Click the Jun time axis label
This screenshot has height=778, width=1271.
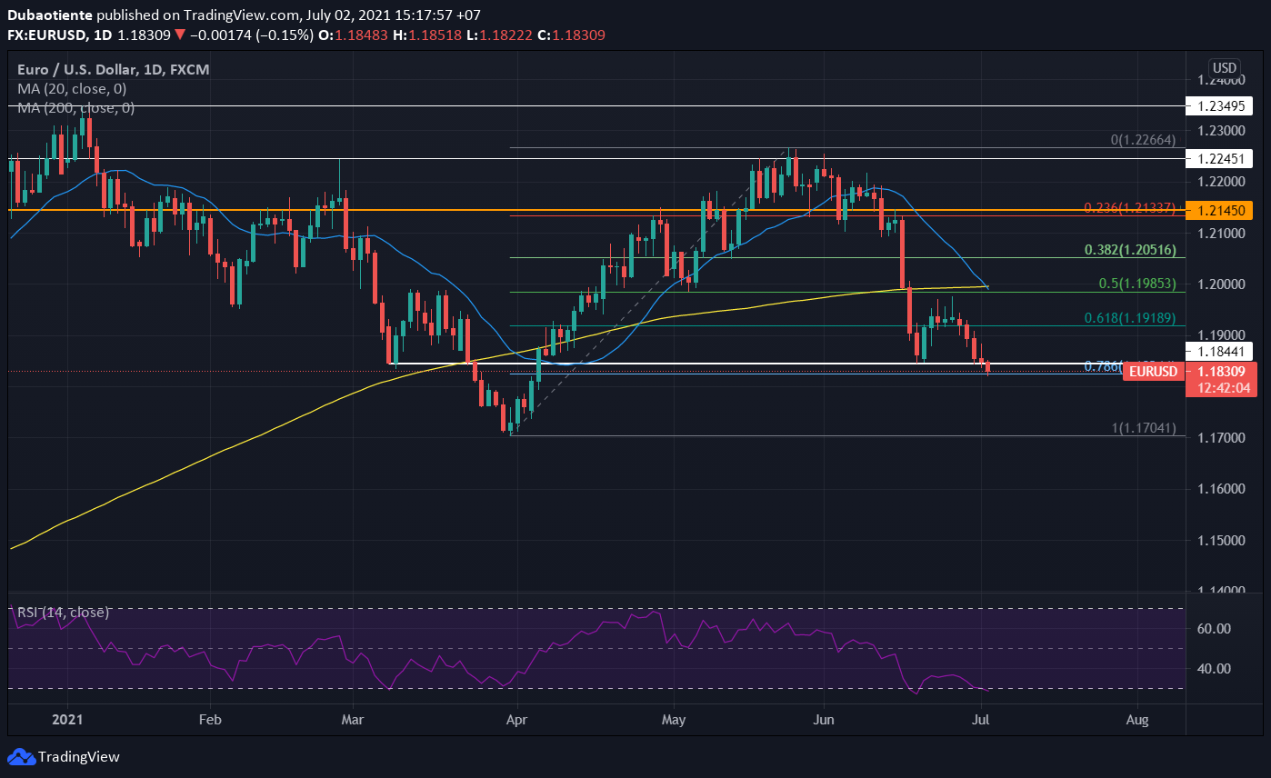[824, 720]
